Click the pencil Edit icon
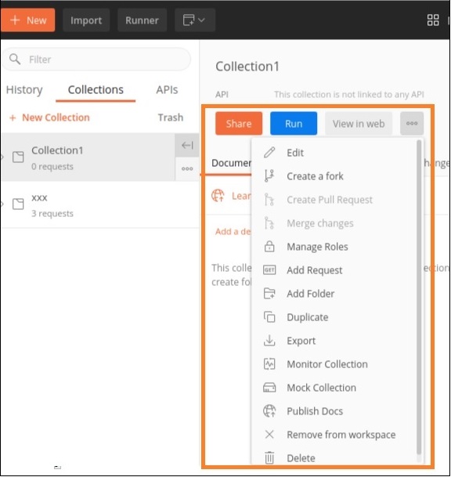 tap(269, 153)
